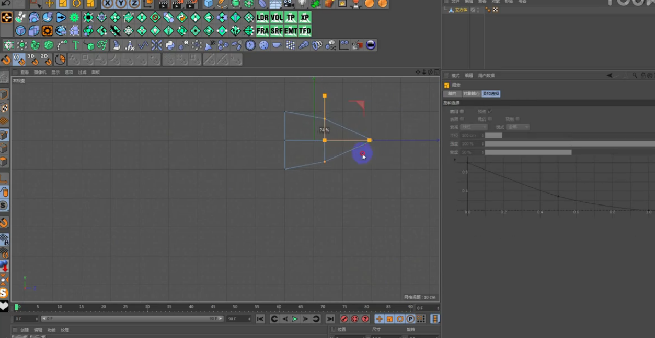Viewport: 655px width, 338px height.
Task: Jump to the end of timeline
Action: [x=330, y=319]
